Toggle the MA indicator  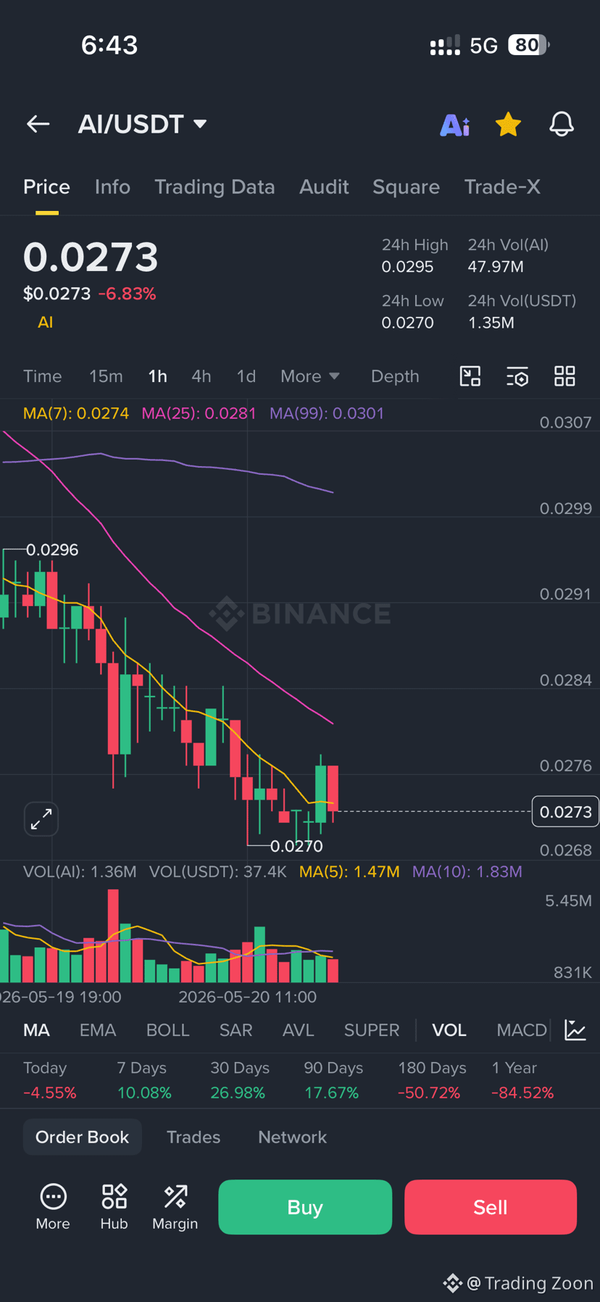click(36, 1030)
